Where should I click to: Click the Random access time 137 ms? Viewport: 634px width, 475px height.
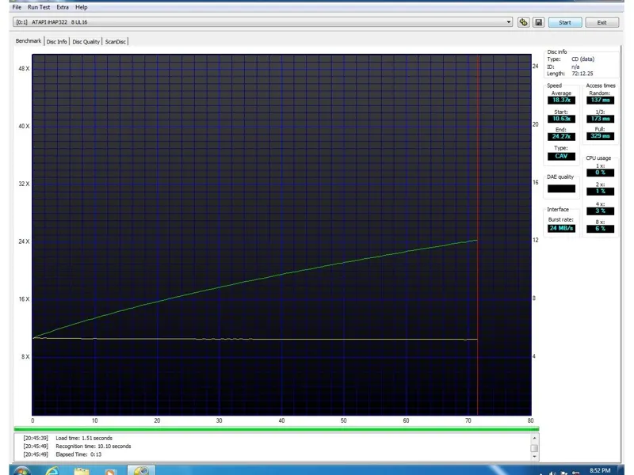(600, 101)
